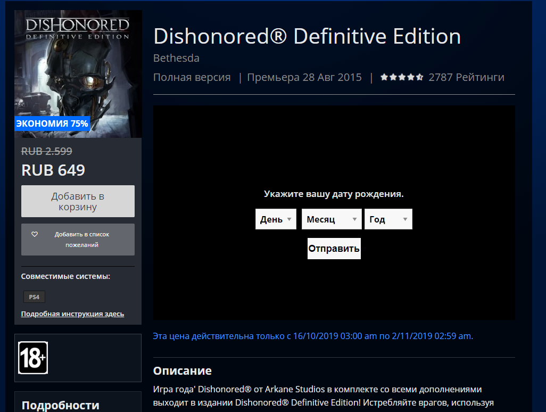Click Добавить в корзину button
This screenshot has height=412, width=546.
pyautogui.click(x=78, y=201)
